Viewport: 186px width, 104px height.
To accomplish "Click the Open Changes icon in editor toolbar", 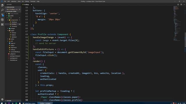I will (178, 5).
